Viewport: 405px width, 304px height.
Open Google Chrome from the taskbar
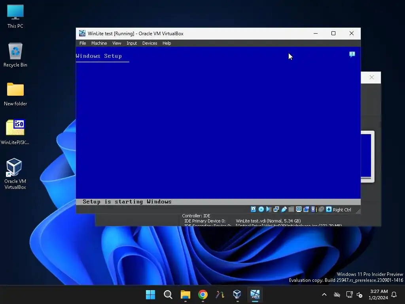coord(203,294)
